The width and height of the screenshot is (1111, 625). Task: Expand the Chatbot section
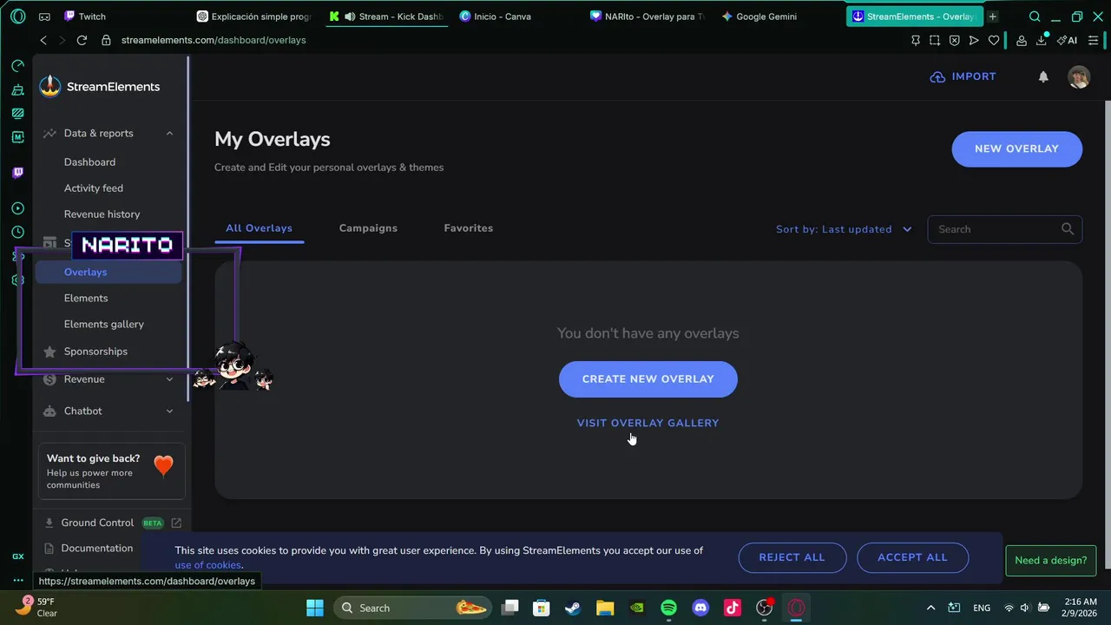tap(169, 411)
